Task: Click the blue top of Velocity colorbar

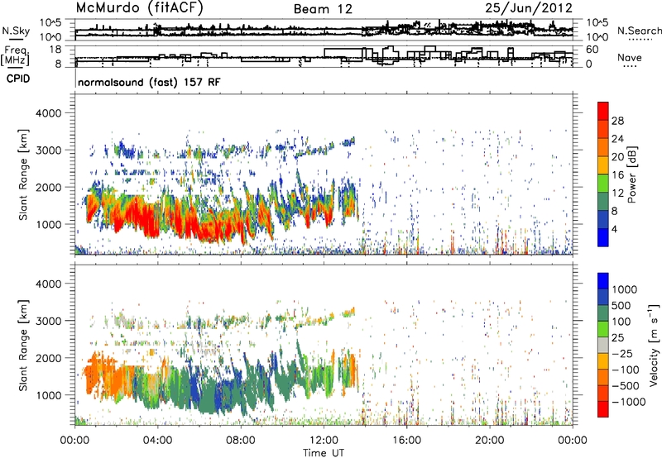Action: 603,281
